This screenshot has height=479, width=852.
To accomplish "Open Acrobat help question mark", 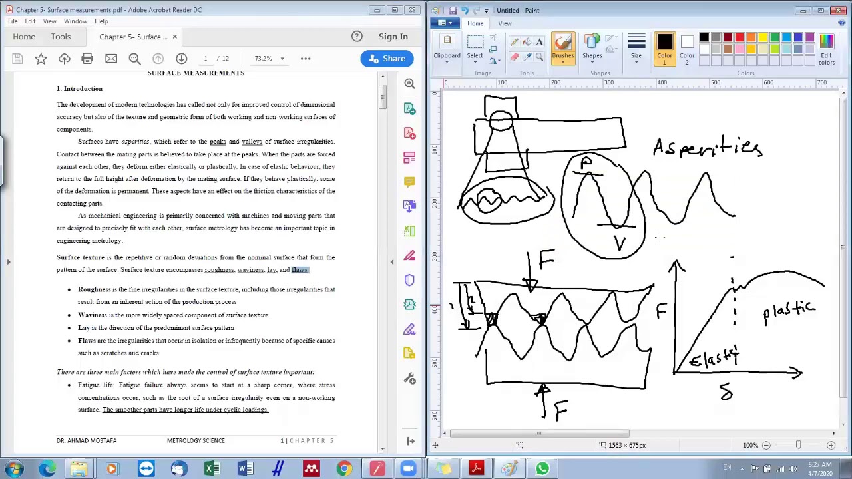I will (357, 37).
